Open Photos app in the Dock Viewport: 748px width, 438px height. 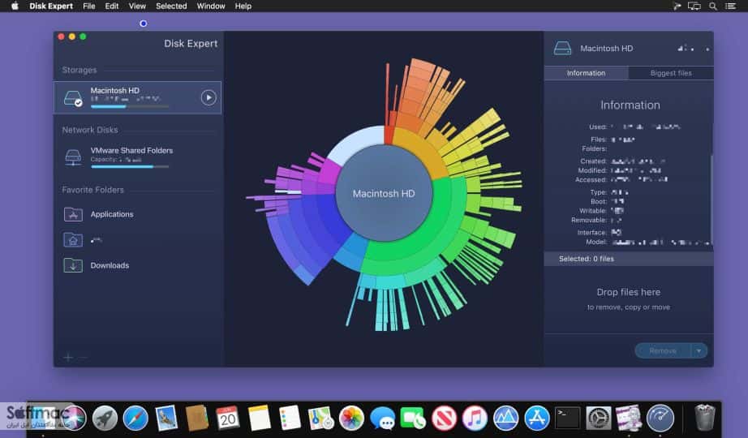click(351, 419)
